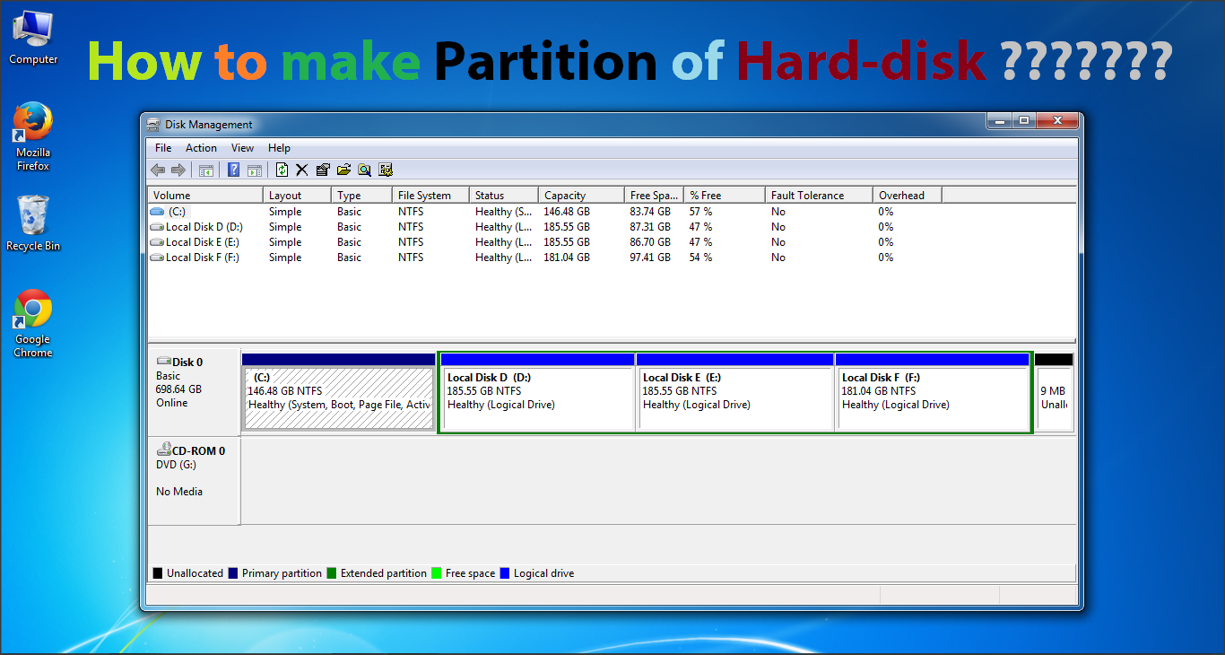Select the (C:) partition block in Disk 0

(339, 395)
